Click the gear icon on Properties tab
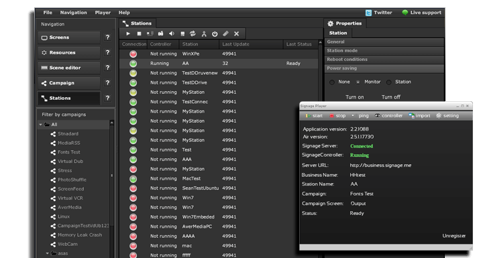477x258 pixels. (x=330, y=23)
